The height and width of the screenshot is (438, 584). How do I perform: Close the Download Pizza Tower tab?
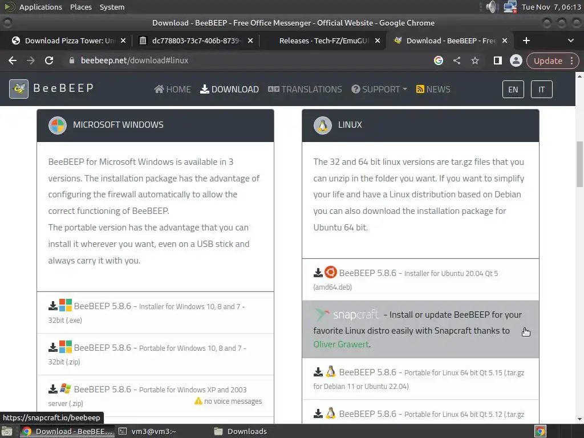pyautogui.click(x=123, y=40)
